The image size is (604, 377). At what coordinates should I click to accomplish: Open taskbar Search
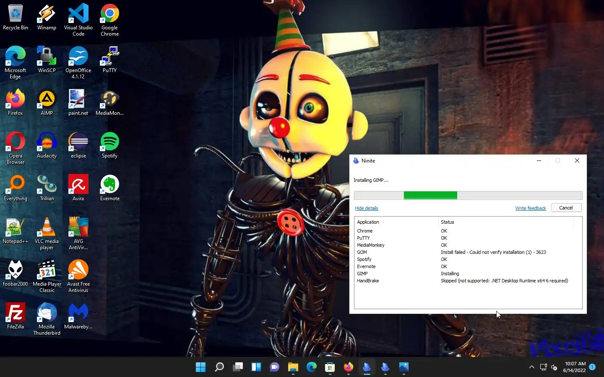pyautogui.click(x=219, y=367)
